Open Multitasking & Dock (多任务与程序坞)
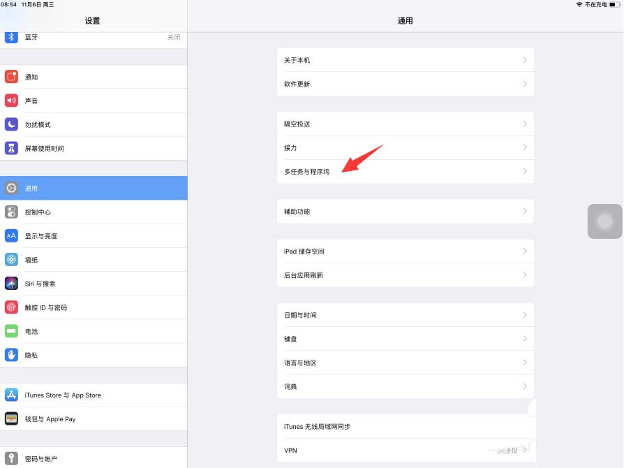 (405, 171)
